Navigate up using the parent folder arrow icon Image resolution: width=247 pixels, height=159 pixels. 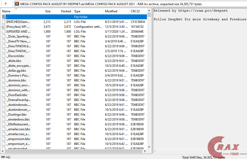coord(6,4)
